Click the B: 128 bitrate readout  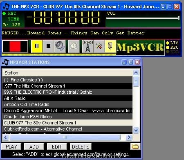pos(12,25)
